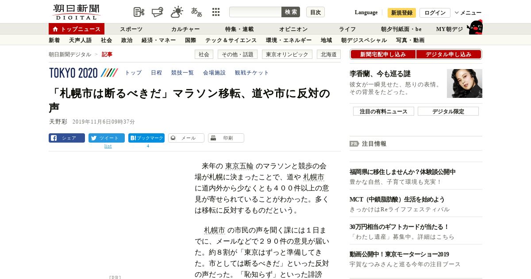The width and height of the screenshot is (531, 279).
Task: Click the 社会 tag button near breadcrumb
Action: click(204, 54)
